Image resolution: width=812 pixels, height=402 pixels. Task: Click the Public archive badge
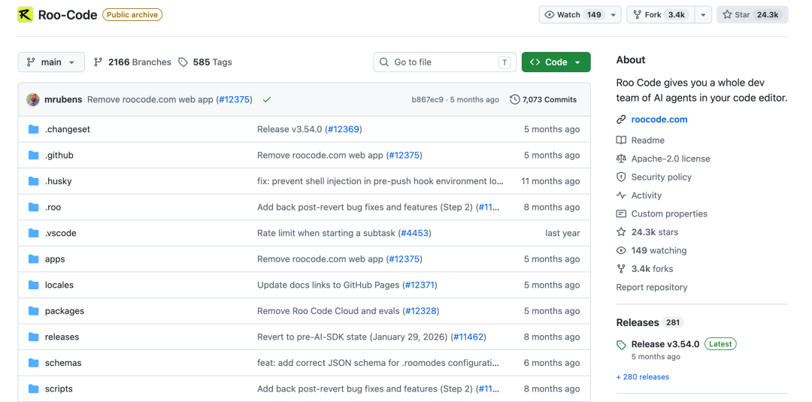pyautogui.click(x=132, y=14)
